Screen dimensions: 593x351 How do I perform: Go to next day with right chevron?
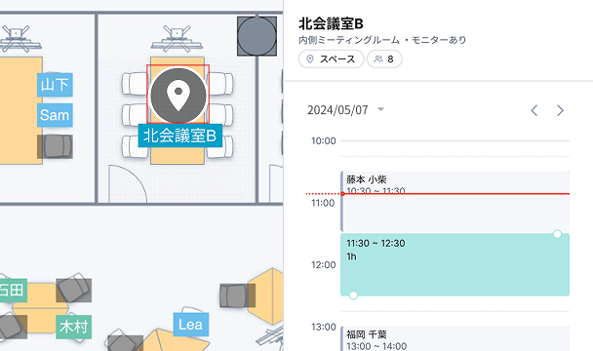[x=560, y=110]
